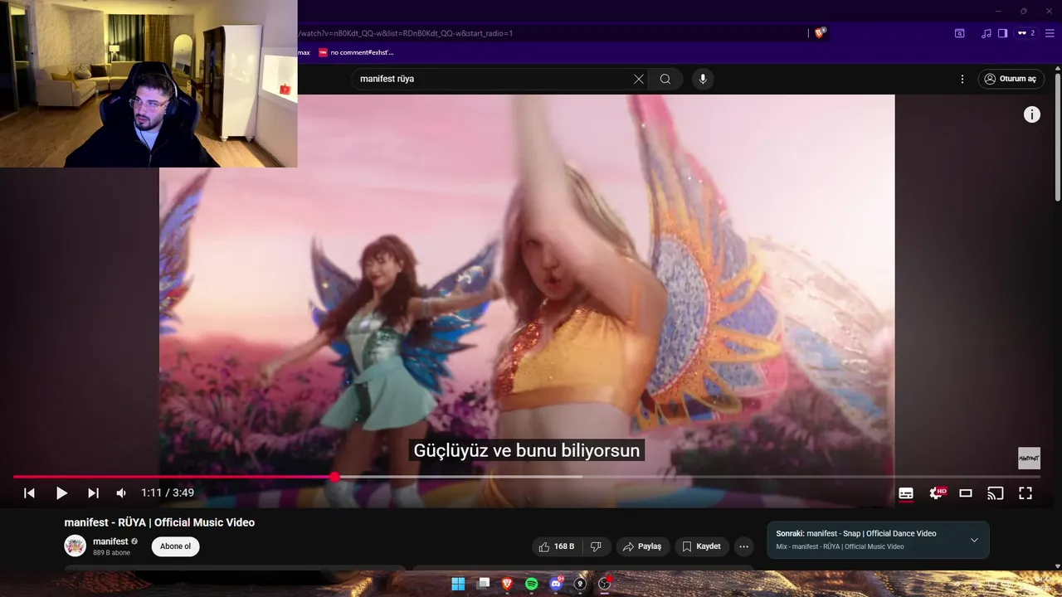Toggle the Brave sidebar panel
The image size is (1062, 597).
[1002, 33]
